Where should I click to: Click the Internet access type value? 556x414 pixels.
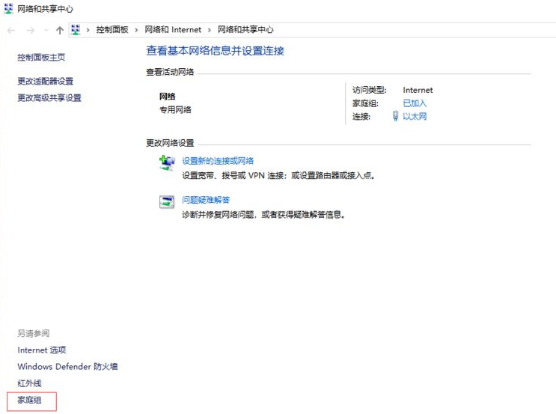(418, 90)
